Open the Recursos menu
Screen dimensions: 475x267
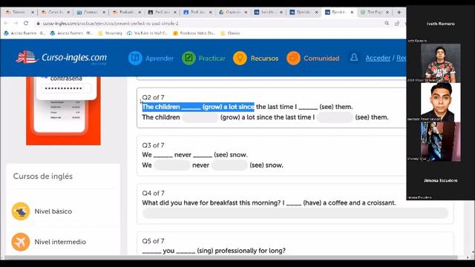tap(264, 58)
